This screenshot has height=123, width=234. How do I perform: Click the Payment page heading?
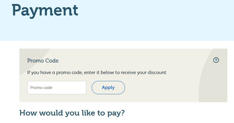[45, 11]
